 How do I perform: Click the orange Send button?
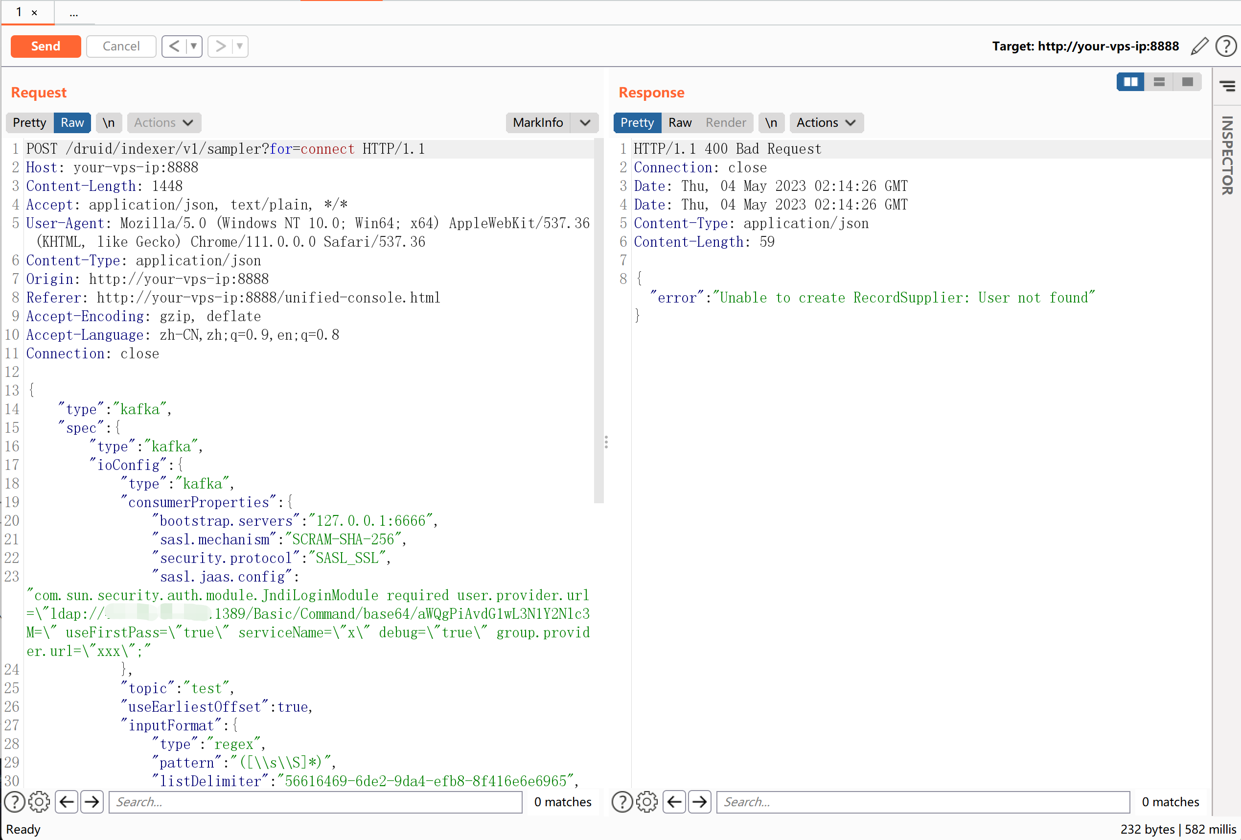[x=46, y=46]
